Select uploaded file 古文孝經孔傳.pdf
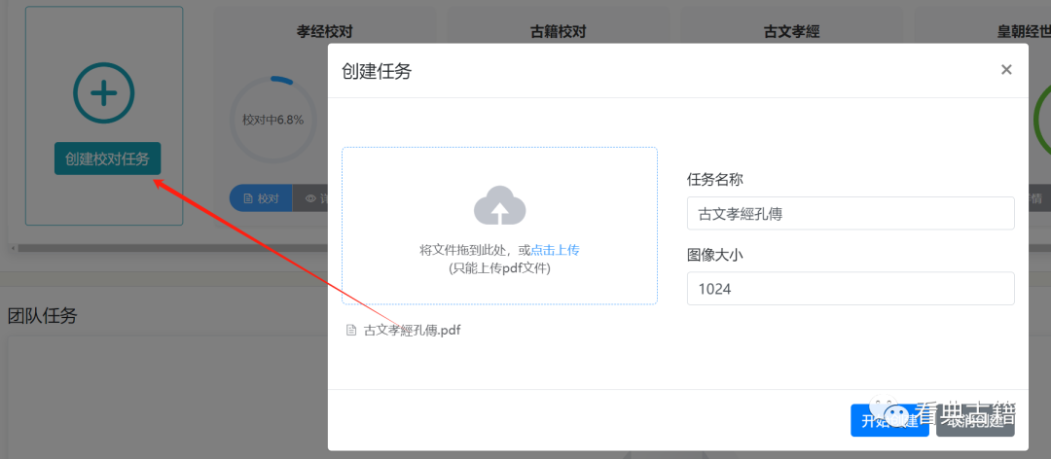This screenshot has width=1051, height=459. point(404,331)
